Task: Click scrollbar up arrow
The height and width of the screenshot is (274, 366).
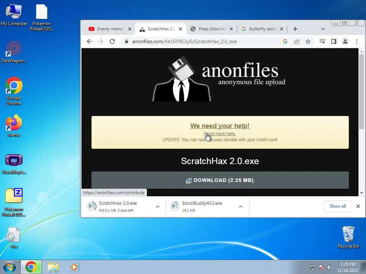Action: tap(361, 51)
